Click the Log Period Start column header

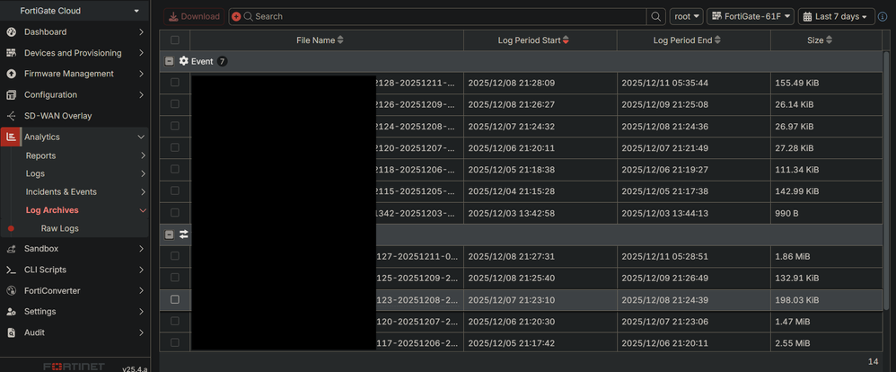tap(540, 40)
